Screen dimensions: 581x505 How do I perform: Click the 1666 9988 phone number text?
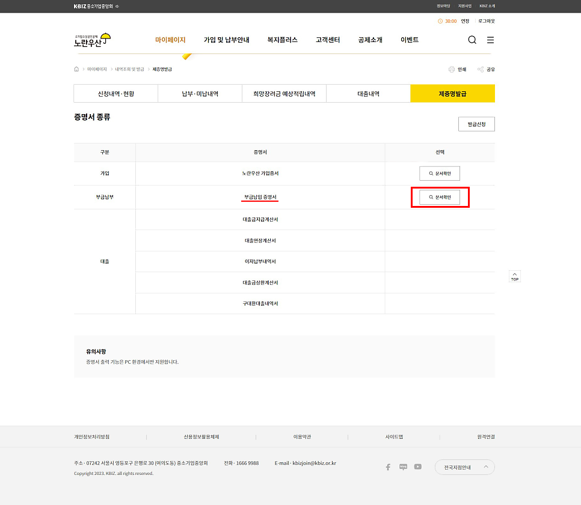[x=248, y=463]
